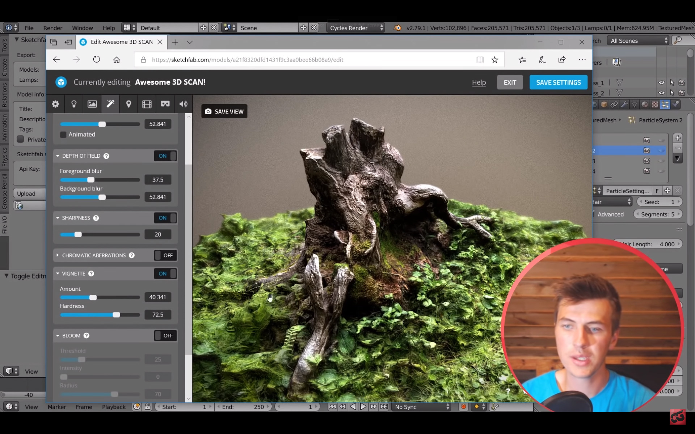Viewport: 695px width, 434px height.
Task: Open the All Scenes dropdown in outliner
Action: pyautogui.click(x=639, y=41)
